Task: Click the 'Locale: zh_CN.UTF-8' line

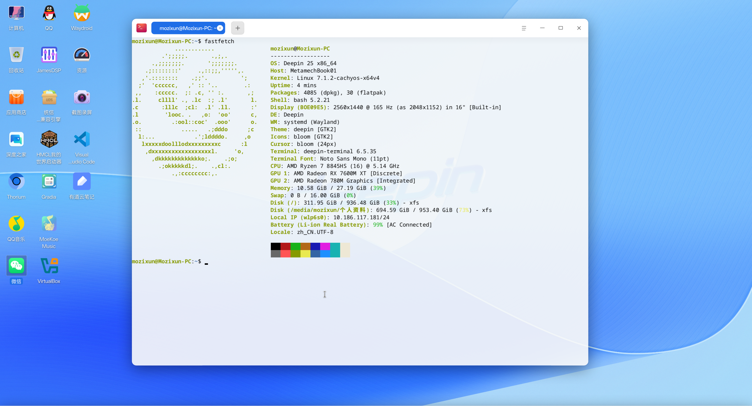Action: tap(302, 232)
